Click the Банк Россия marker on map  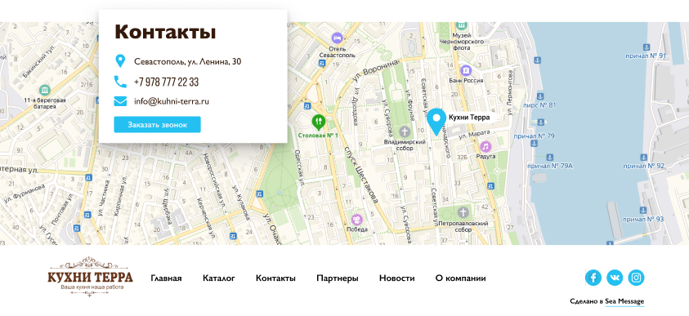tap(466, 70)
